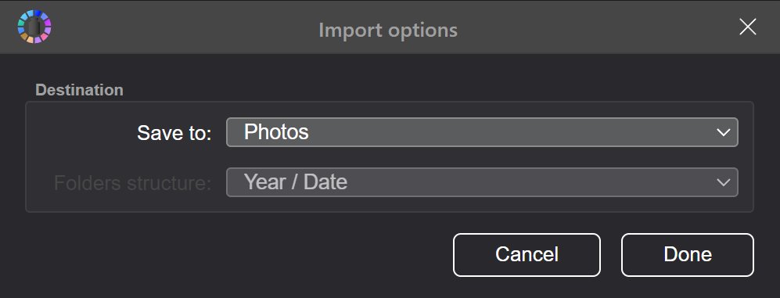Click inside the Destination group box
The width and height of the screenshot is (780, 298).
pos(390,157)
